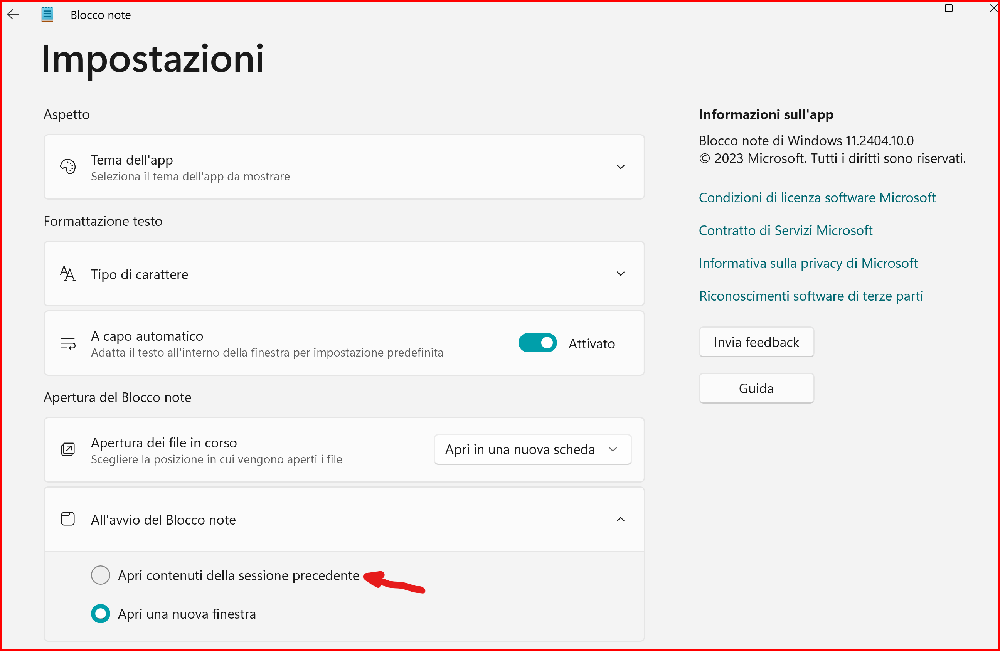The width and height of the screenshot is (1000, 651).
Task: Click the Aspetto section heading
Action: click(x=67, y=114)
